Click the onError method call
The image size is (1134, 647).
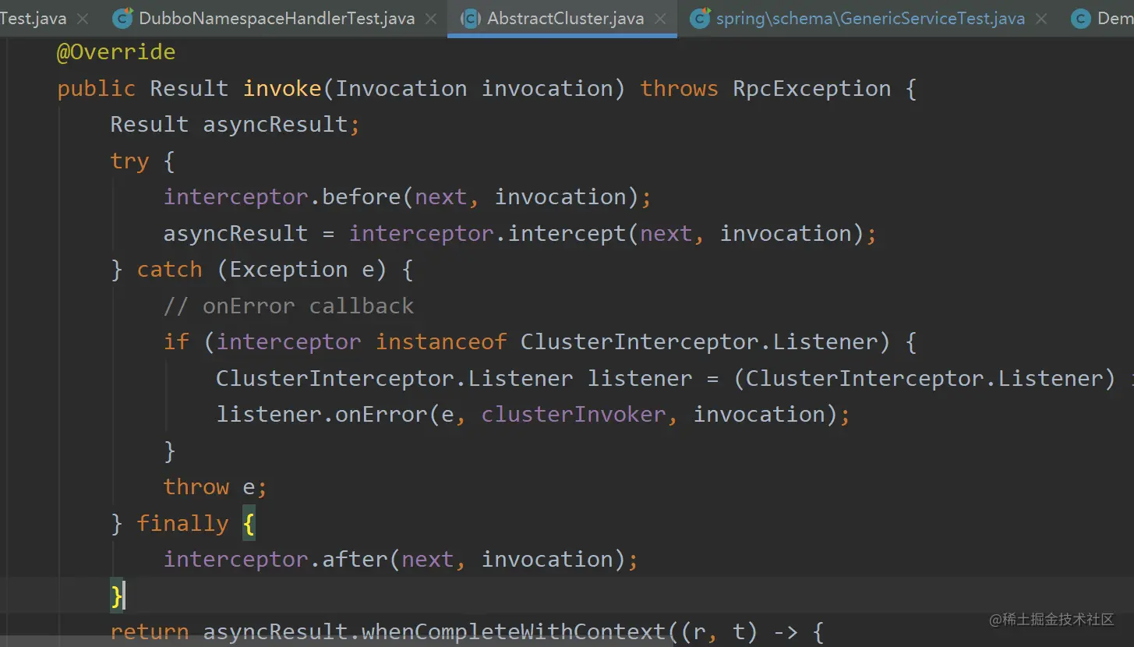tap(381, 415)
